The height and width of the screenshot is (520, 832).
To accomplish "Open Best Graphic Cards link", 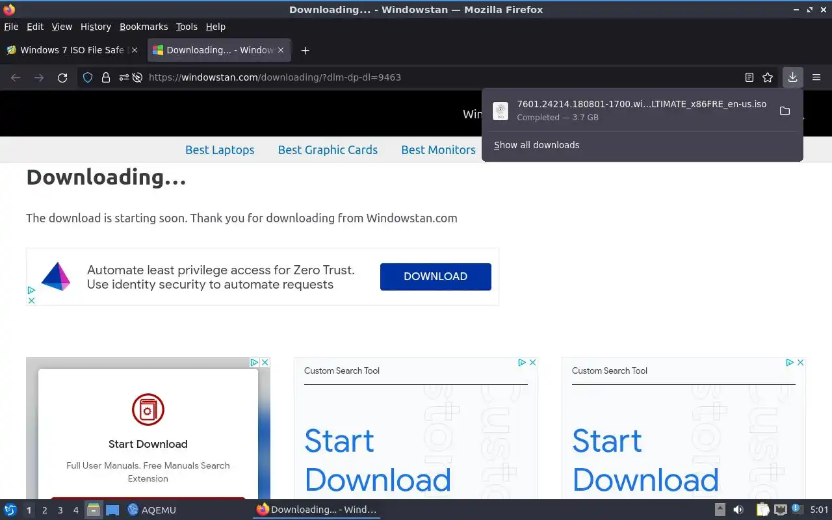I will [328, 150].
